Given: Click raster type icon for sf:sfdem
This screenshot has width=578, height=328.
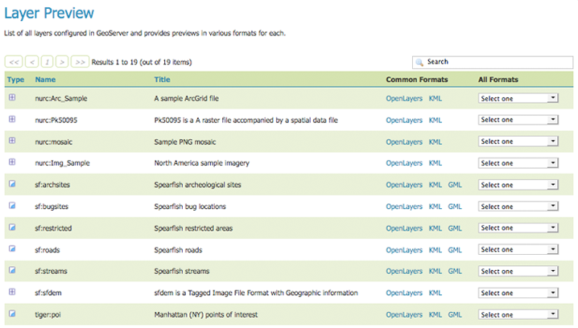Looking at the screenshot, I should coord(12,292).
